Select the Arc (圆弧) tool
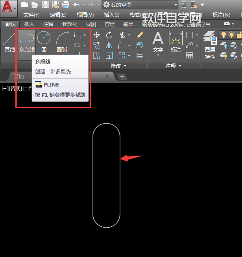The image size is (242, 257). point(62,42)
